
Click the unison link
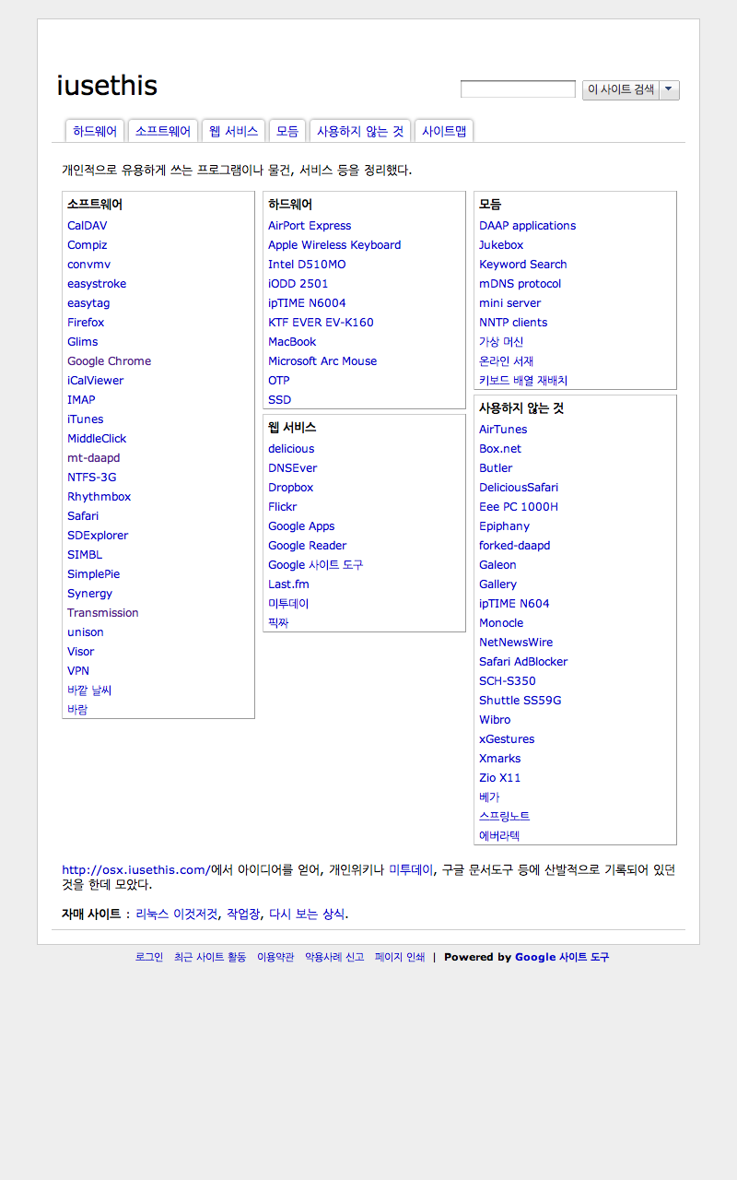86,632
